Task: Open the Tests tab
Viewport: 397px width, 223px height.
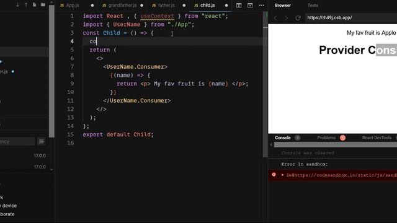Action: coord(313,6)
